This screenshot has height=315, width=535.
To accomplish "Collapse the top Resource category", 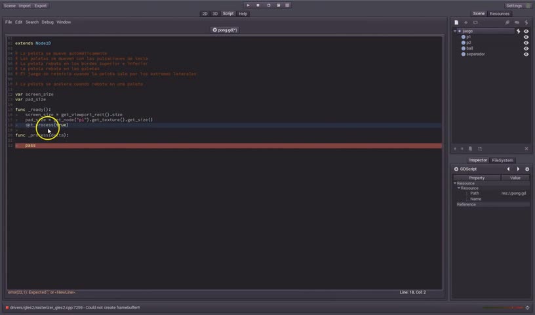I will (455, 184).
